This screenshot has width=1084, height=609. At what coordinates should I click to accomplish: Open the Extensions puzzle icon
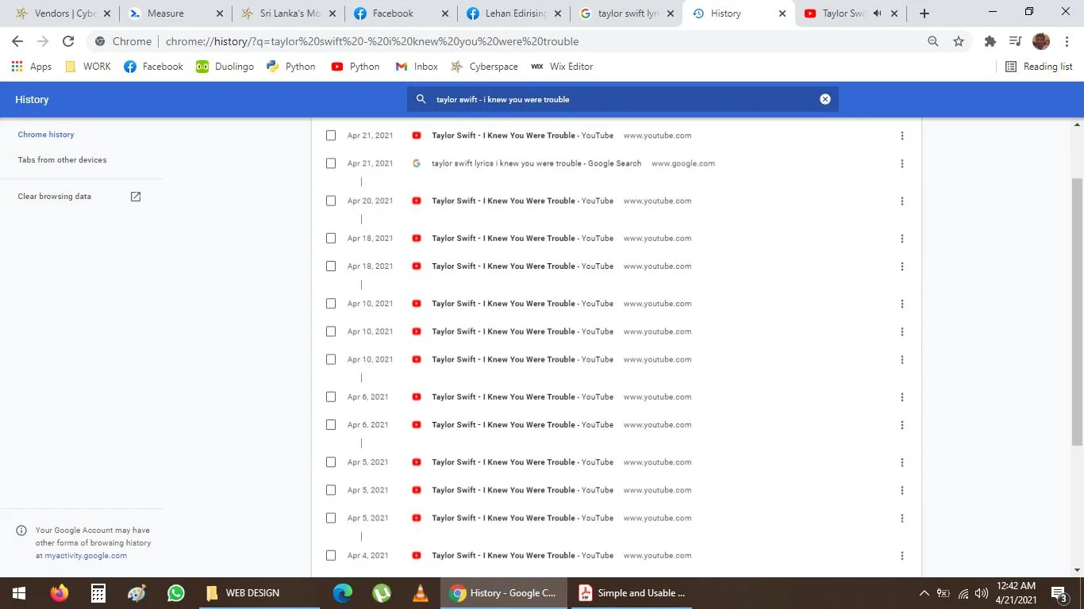pos(990,41)
